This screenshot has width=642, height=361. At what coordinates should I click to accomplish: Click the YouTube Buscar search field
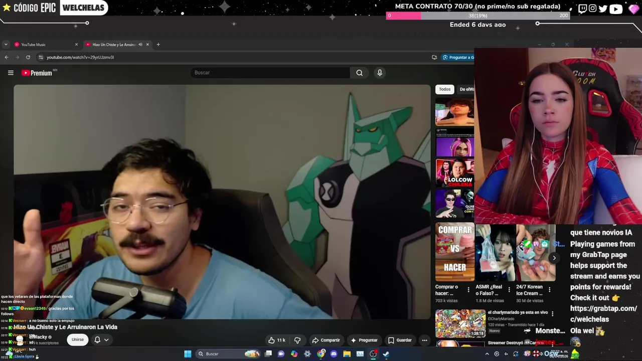click(x=271, y=73)
